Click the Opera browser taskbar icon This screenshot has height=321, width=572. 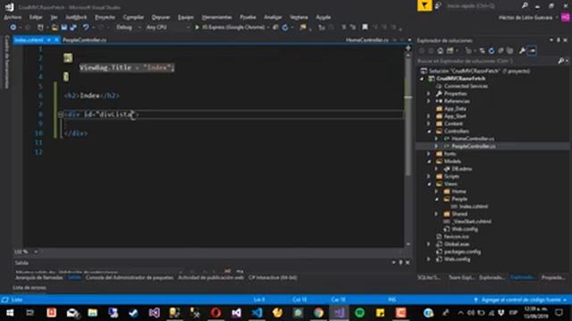[215, 313]
